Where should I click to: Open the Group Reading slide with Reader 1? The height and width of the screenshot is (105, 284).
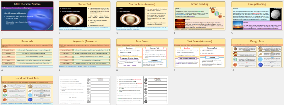click(200, 16)
